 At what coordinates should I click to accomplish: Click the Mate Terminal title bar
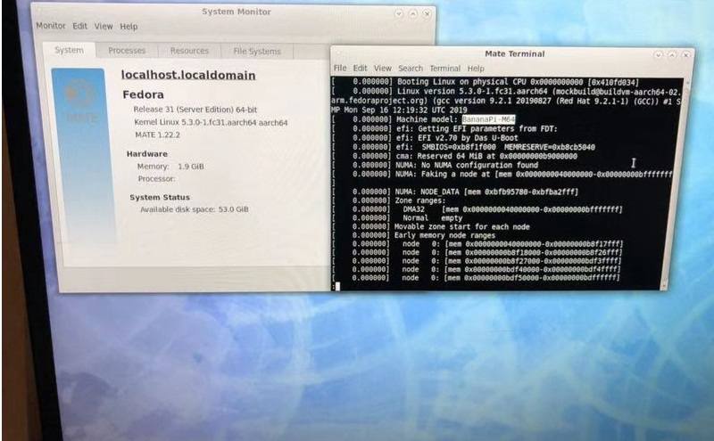click(x=515, y=53)
